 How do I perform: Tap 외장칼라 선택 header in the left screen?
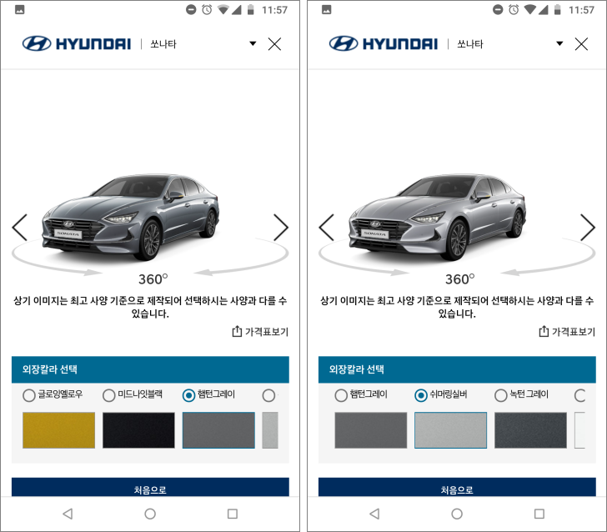[x=150, y=369]
